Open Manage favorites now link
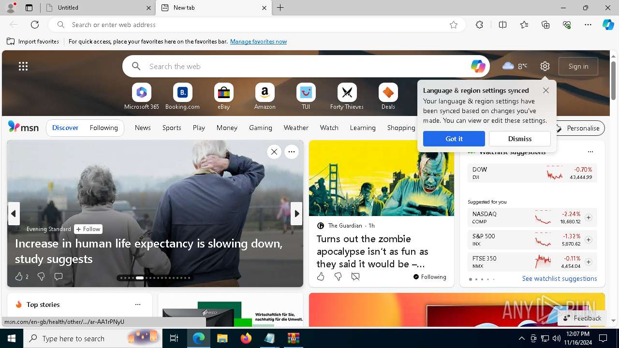The height and width of the screenshot is (348, 619). coord(259,42)
